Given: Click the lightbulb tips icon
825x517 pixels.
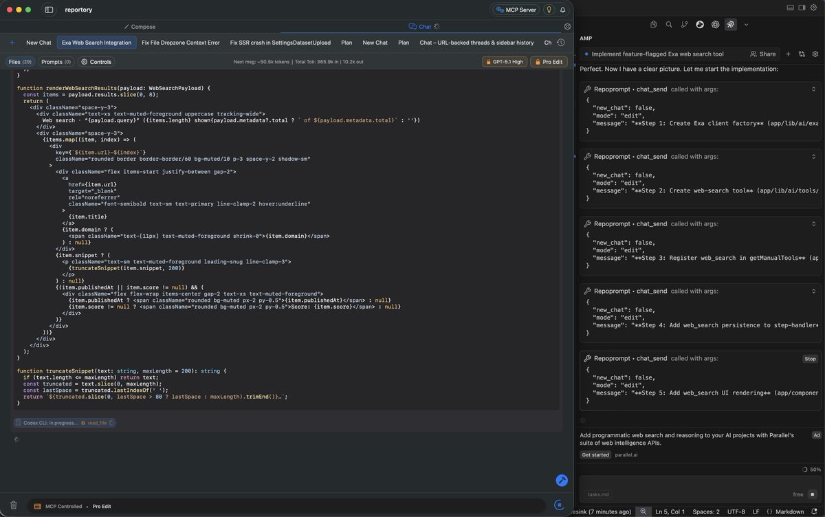Looking at the screenshot, I should (549, 10).
